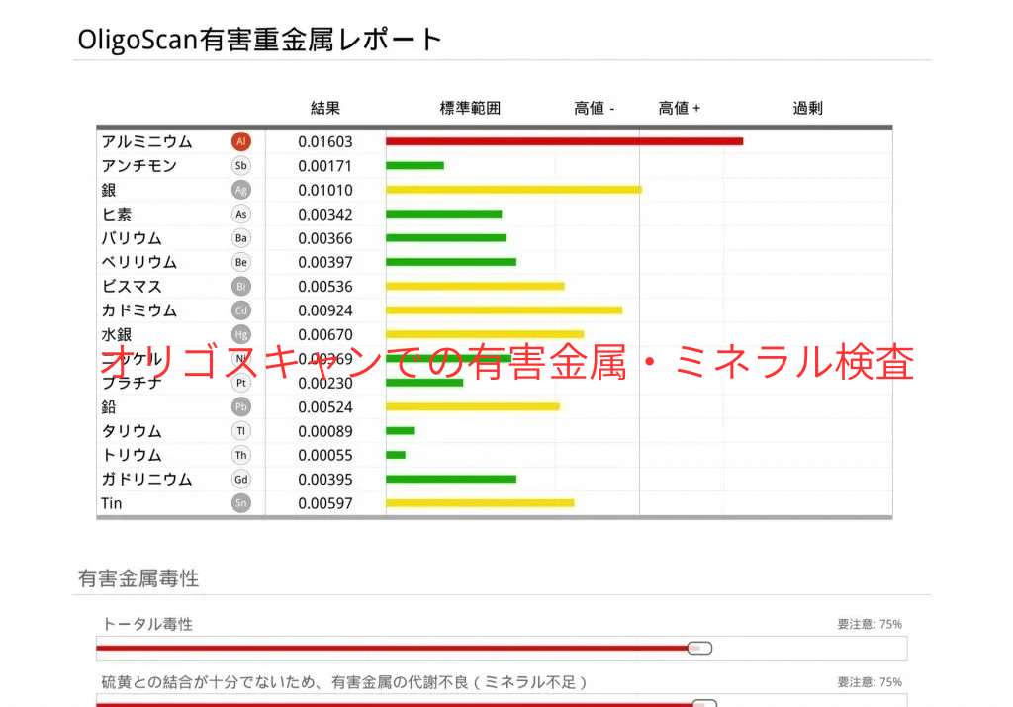Click the 有害金属毒性 section heading
The height and width of the screenshot is (707, 1013).
(x=138, y=578)
